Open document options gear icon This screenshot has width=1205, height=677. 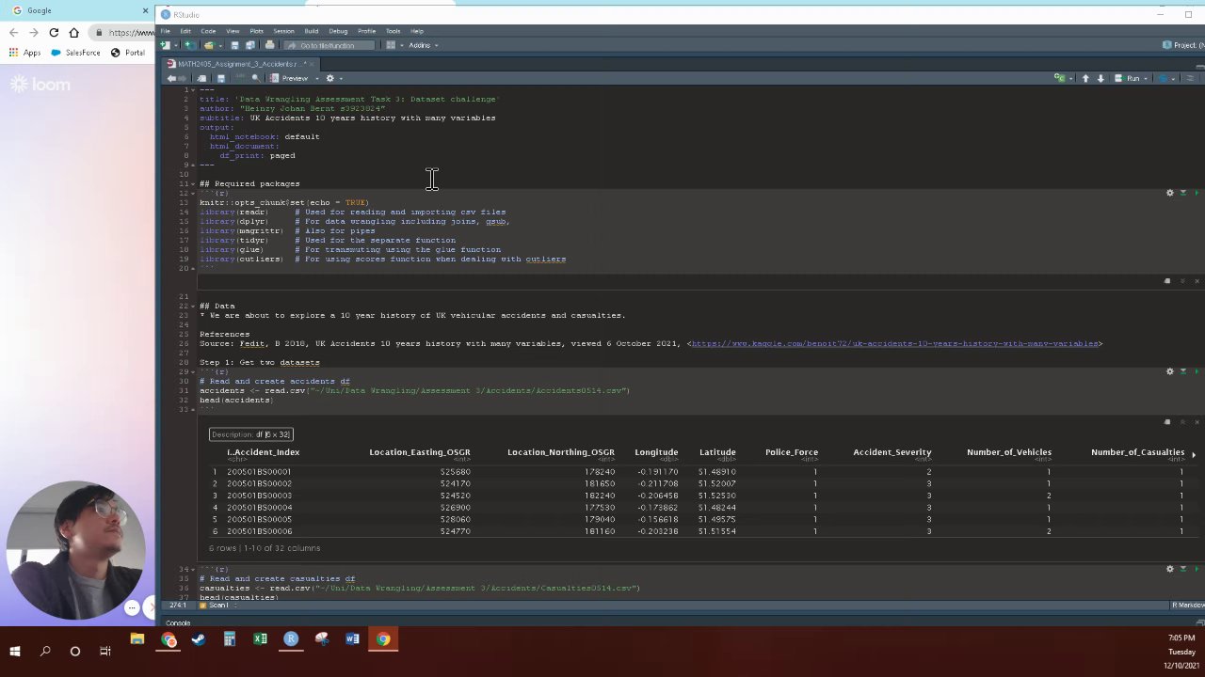pos(329,78)
